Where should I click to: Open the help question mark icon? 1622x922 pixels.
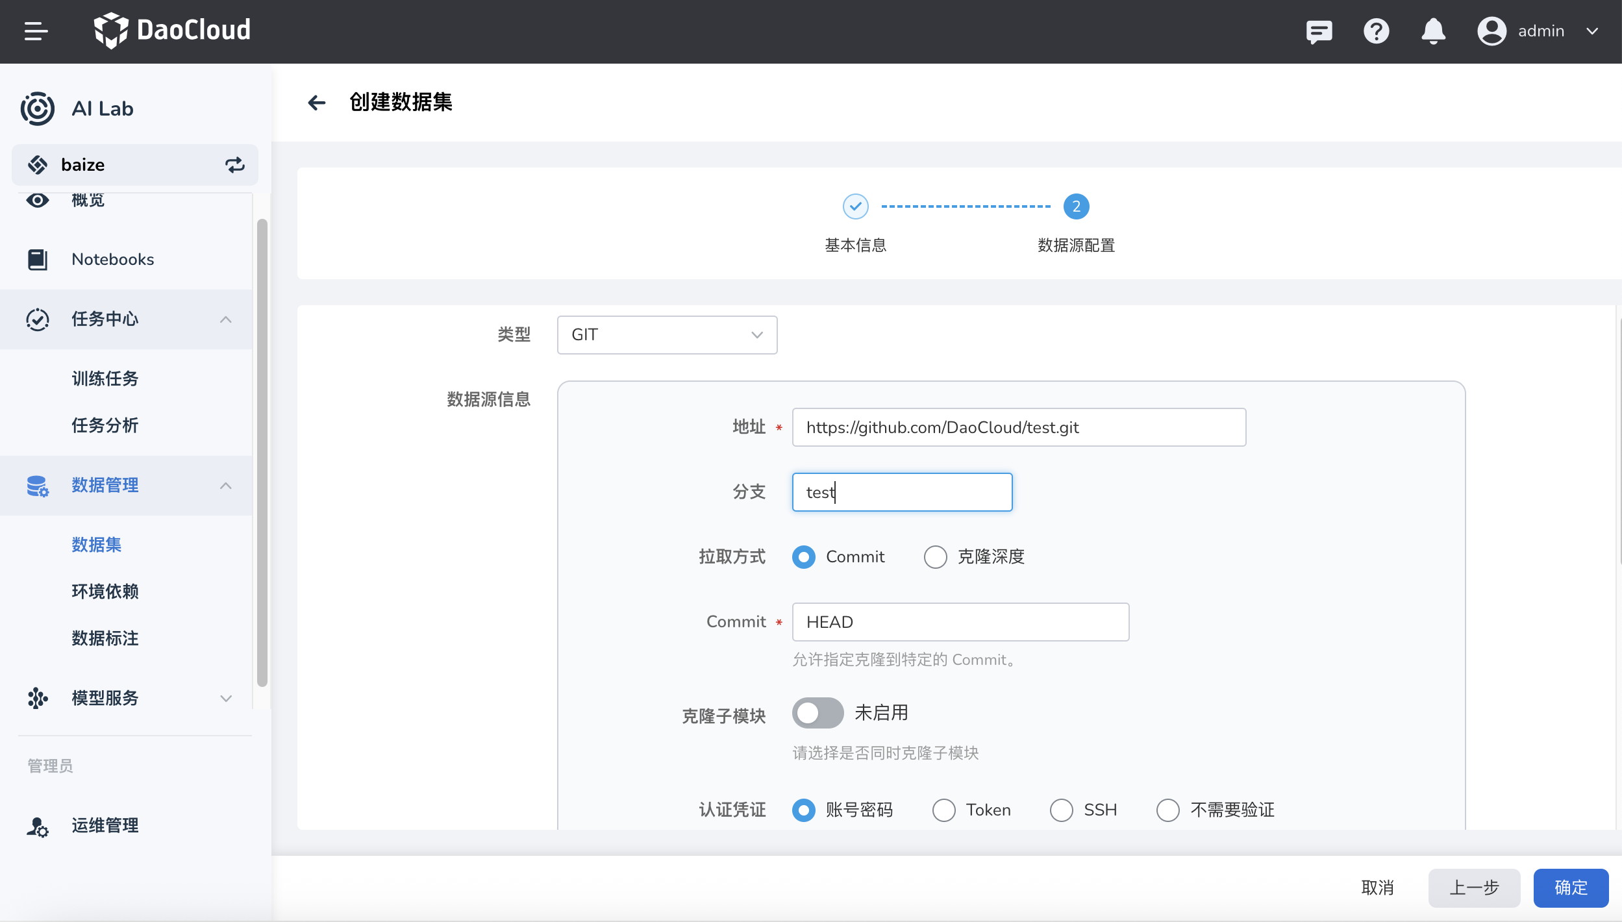1377,31
